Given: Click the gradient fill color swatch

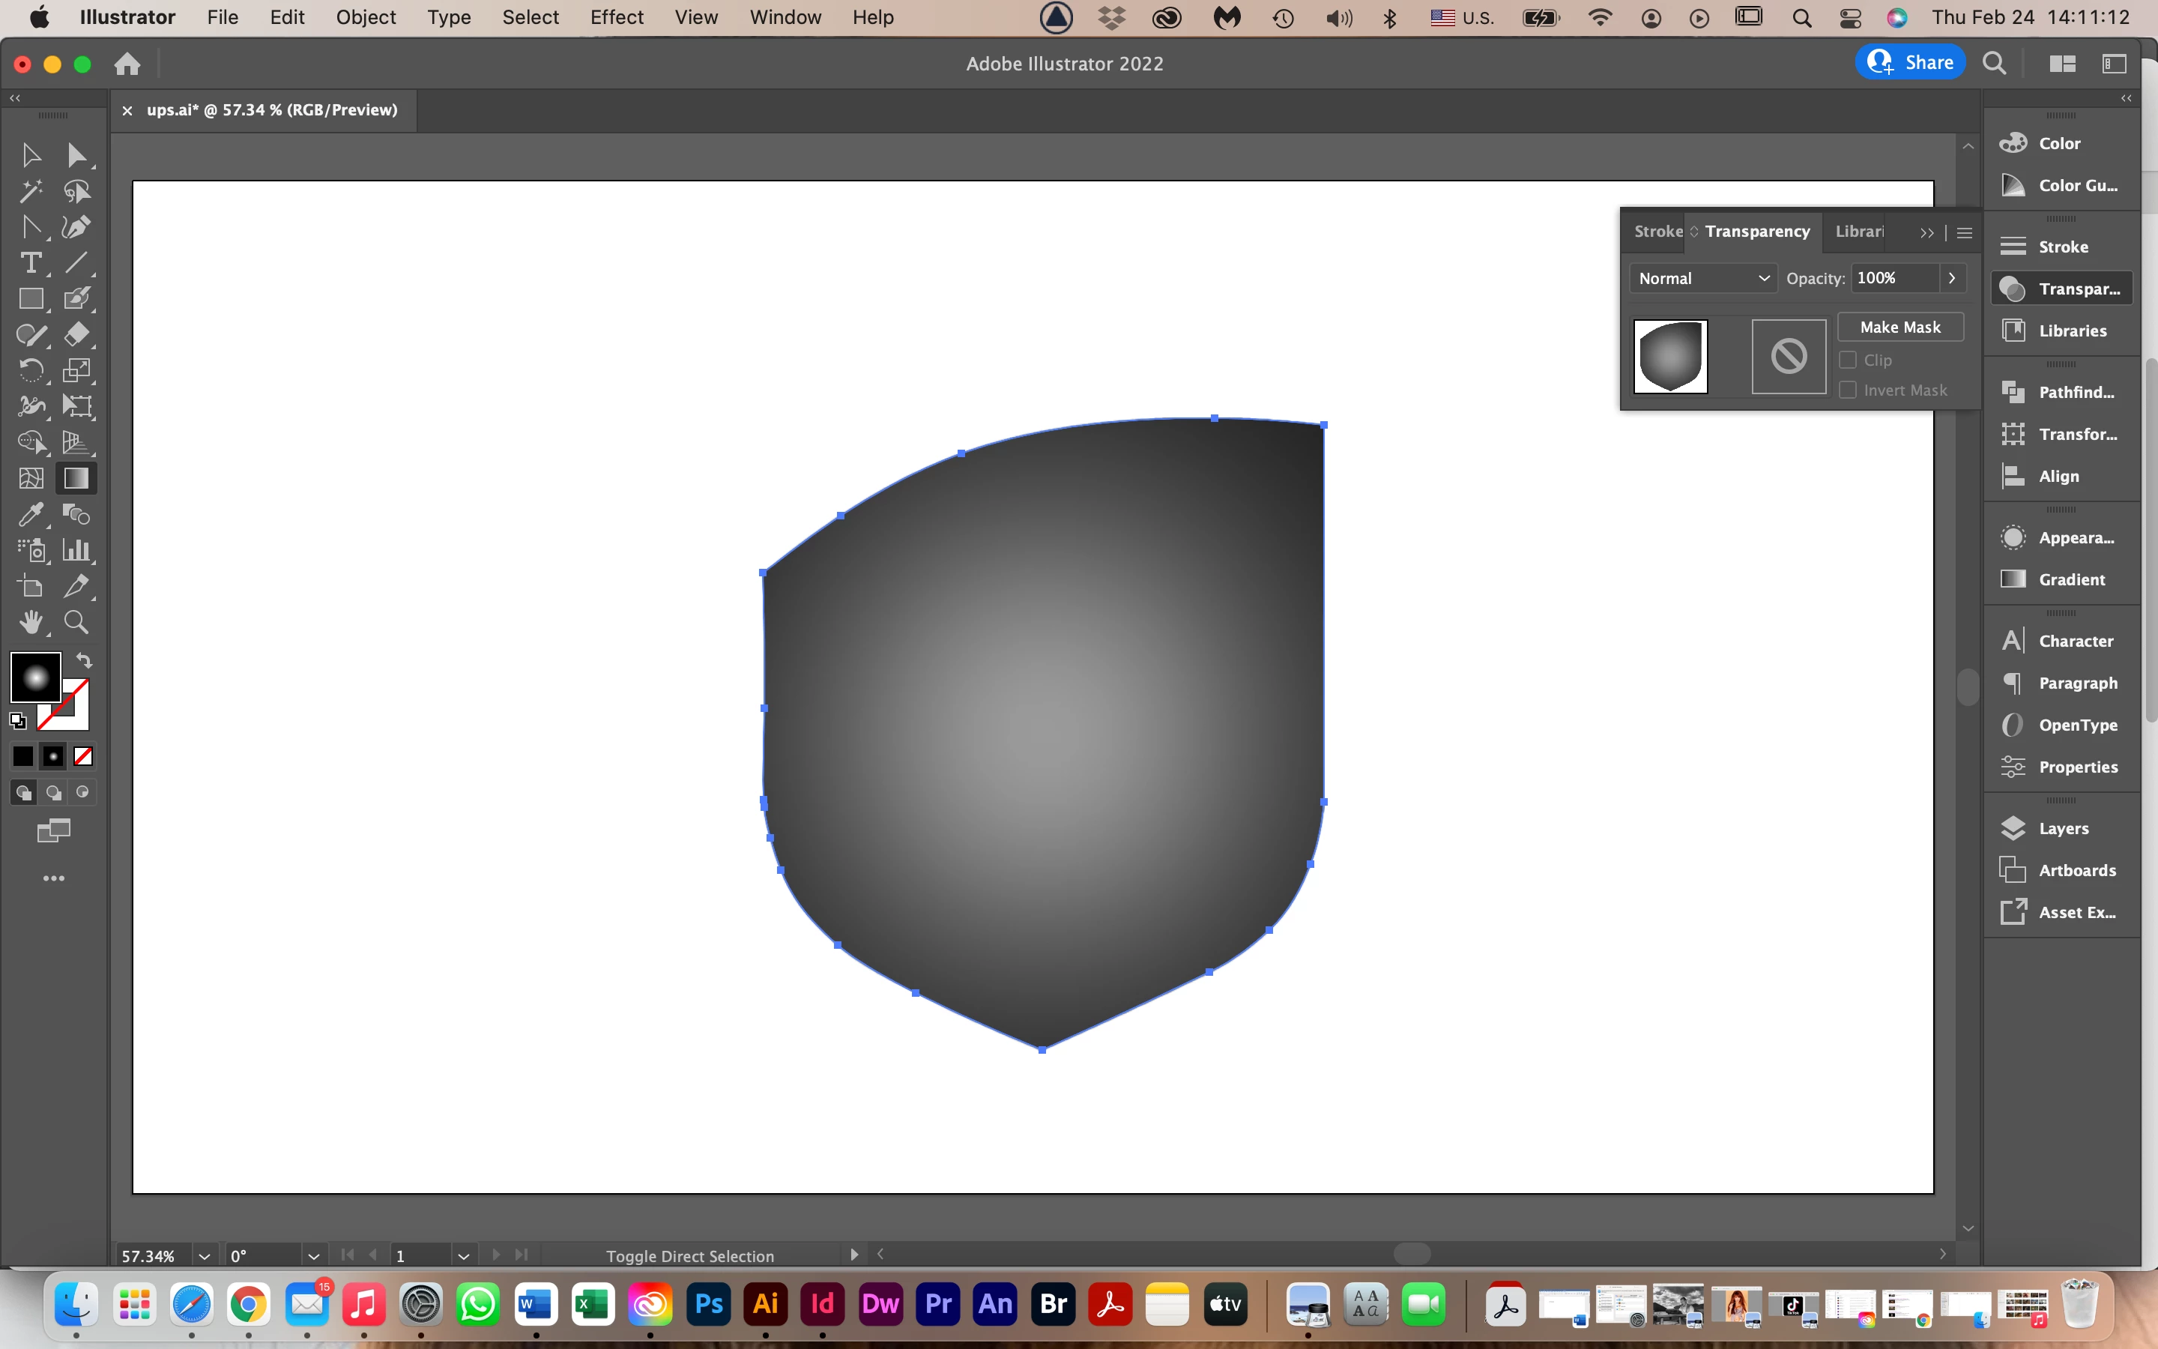Looking at the screenshot, I should (x=34, y=677).
